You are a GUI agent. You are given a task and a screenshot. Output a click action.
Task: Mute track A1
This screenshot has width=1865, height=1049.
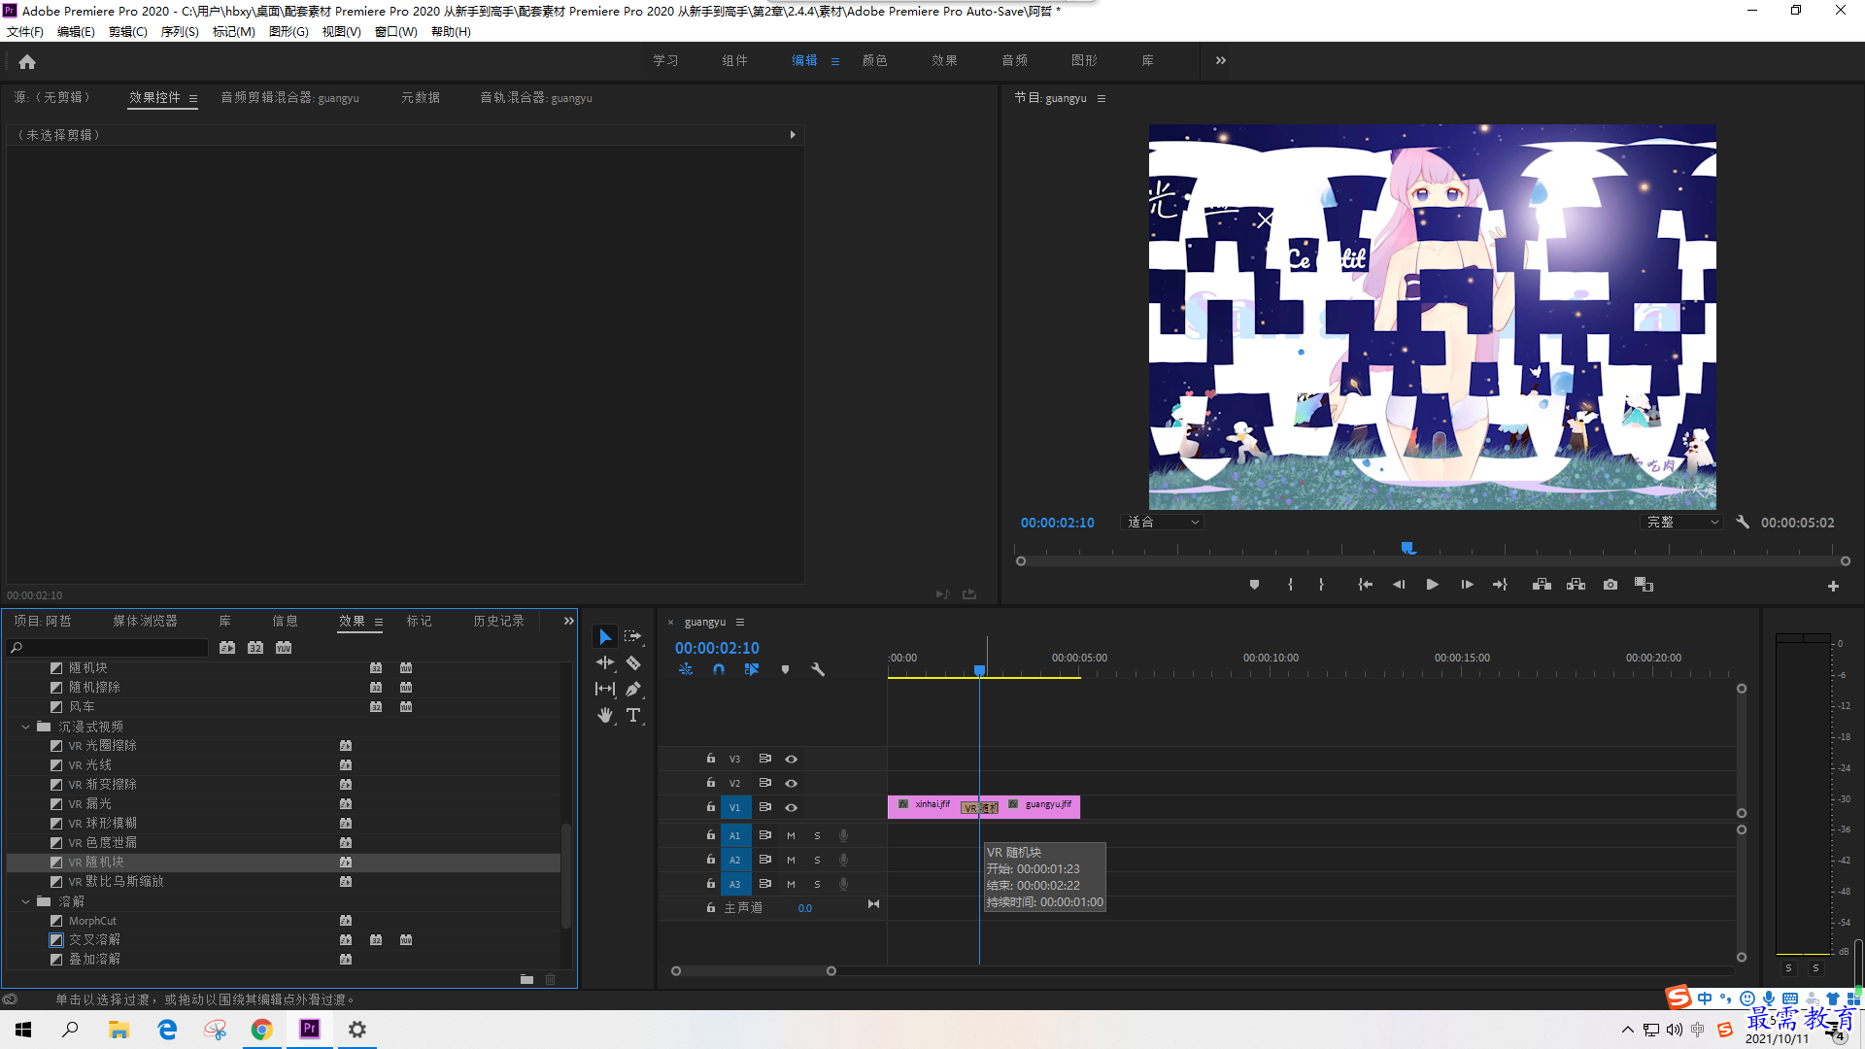coord(791,835)
